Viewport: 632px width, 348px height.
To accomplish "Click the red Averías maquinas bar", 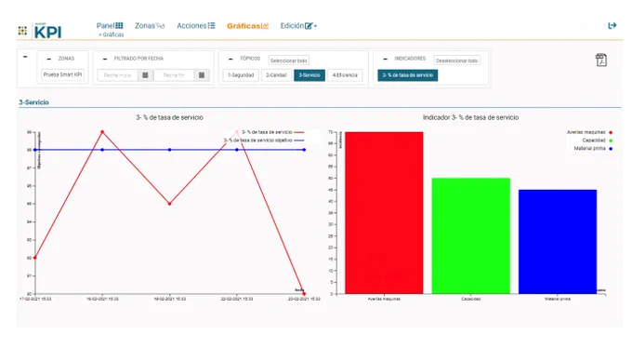I will (384, 213).
